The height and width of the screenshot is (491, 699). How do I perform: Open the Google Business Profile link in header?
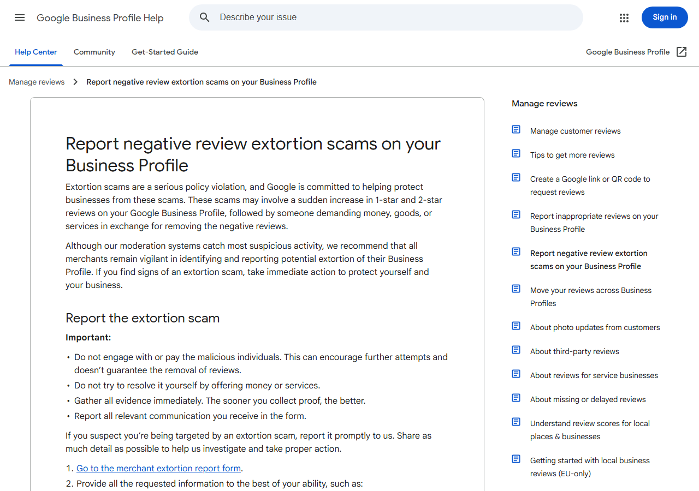(x=627, y=52)
